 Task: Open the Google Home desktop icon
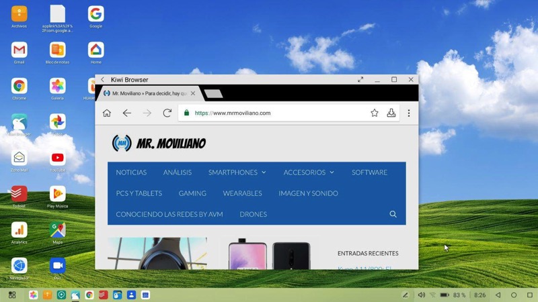tap(95, 50)
